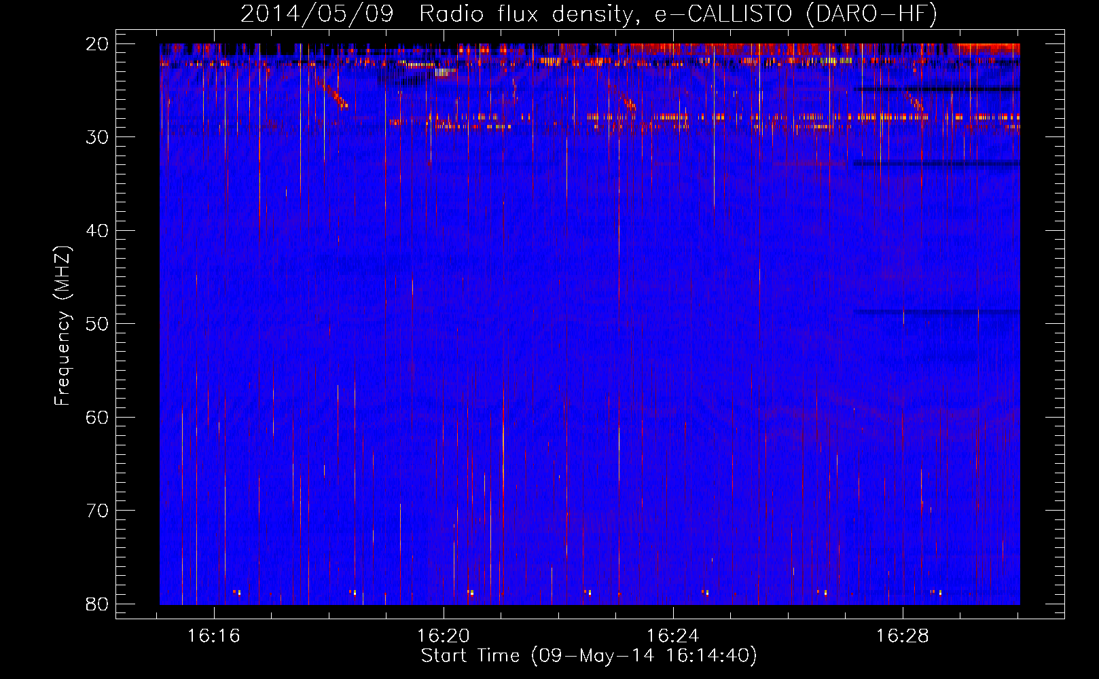Select the 30 frequency tick label
Viewport: 1099px width, 679px height.
(x=97, y=136)
